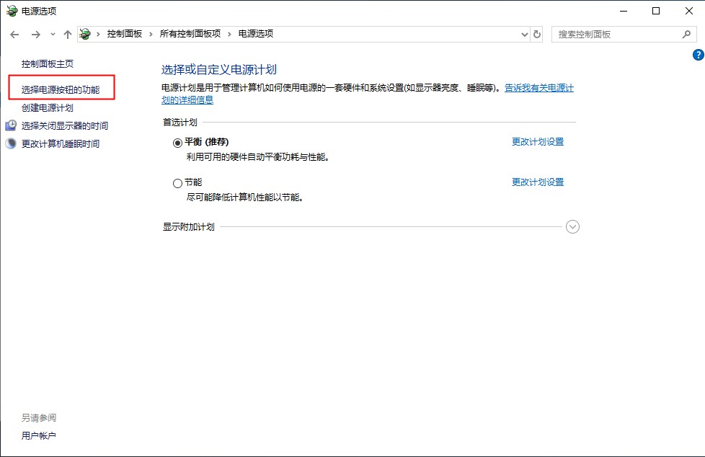Click the 搜索控制面板 search field

point(616,34)
